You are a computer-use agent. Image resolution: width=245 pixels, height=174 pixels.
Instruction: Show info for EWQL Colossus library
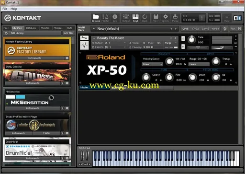coord(63,83)
